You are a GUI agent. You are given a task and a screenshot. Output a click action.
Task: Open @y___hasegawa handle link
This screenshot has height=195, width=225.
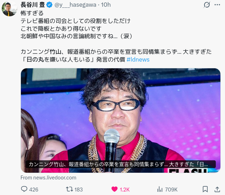click(75, 5)
